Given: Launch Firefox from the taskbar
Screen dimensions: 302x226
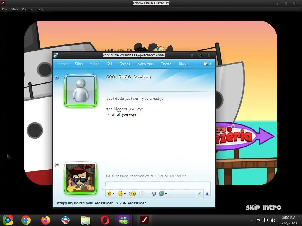Looking at the screenshot, I should tap(46, 220).
